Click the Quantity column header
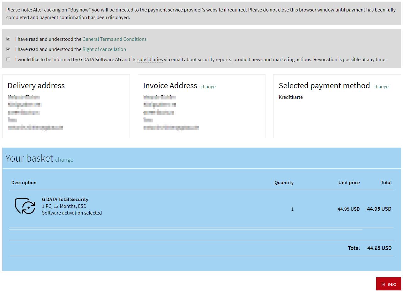The width and height of the screenshot is (403, 292). pyautogui.click(x=284, y=182)
